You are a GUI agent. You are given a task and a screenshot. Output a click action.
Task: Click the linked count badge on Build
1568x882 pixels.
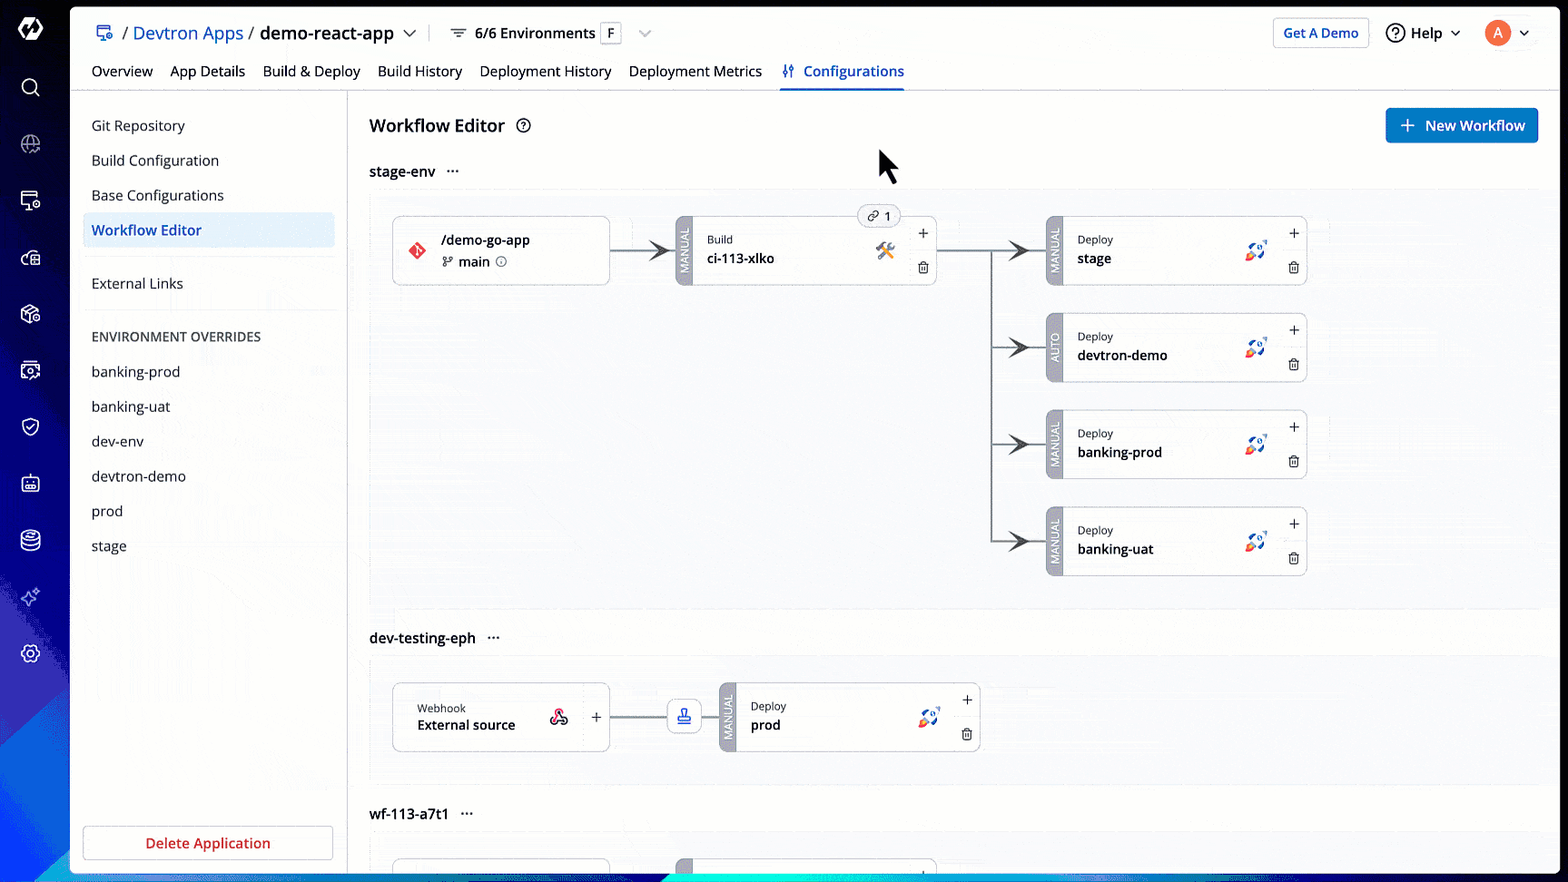tap(878, 216)
